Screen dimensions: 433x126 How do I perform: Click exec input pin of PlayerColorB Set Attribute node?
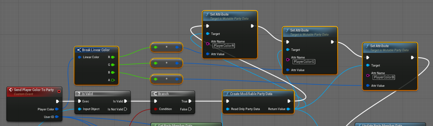368,58
